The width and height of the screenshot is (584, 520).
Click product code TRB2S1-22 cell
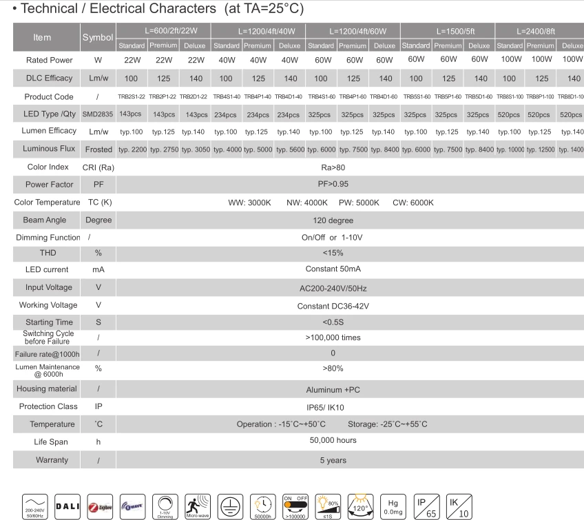tap(132, 97)
